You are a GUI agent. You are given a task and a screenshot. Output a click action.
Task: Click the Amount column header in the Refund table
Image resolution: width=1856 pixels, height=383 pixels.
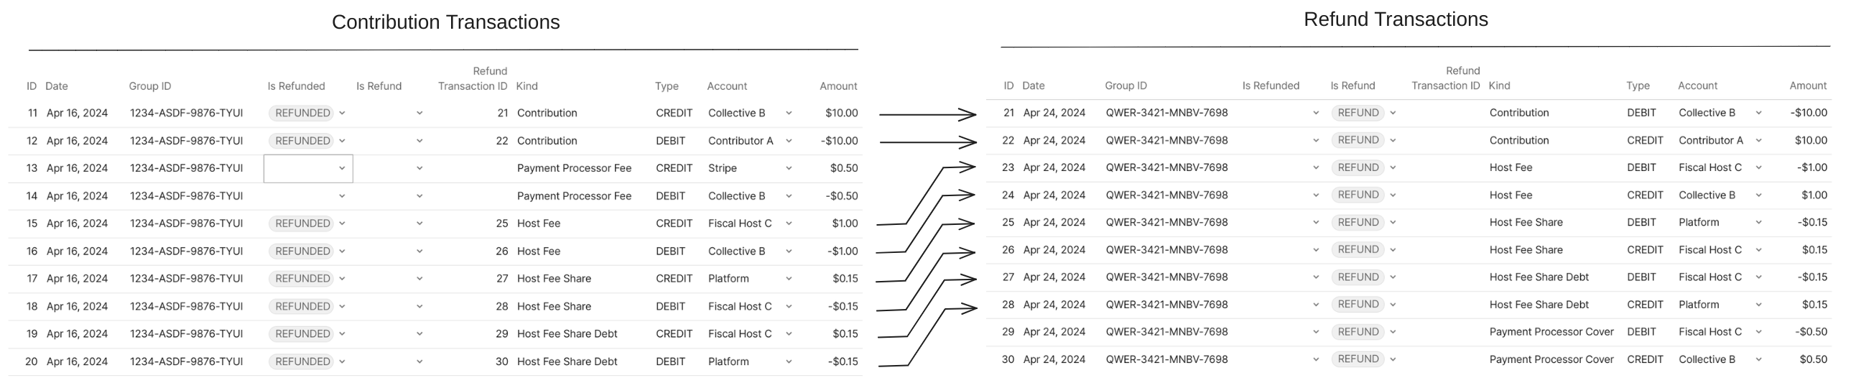(1807, 85)
